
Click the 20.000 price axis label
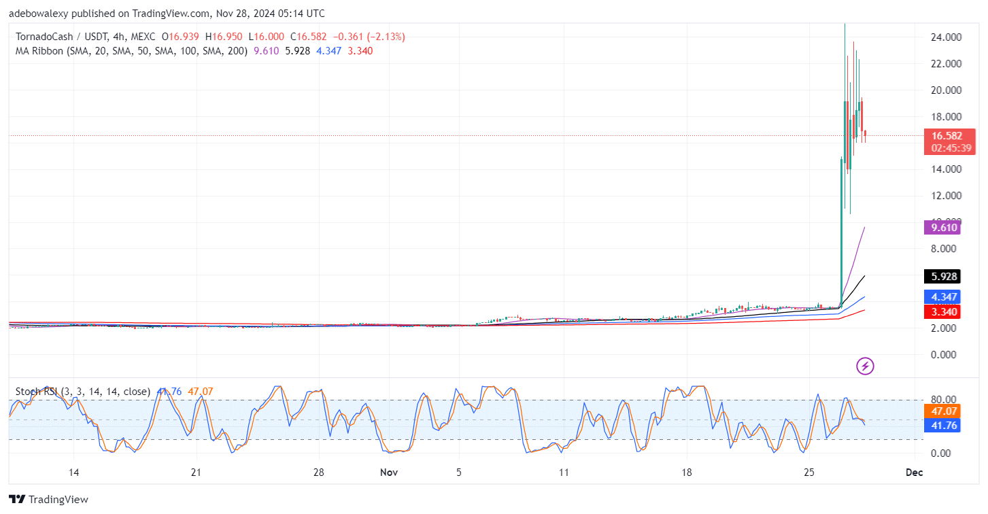[947, 90]
